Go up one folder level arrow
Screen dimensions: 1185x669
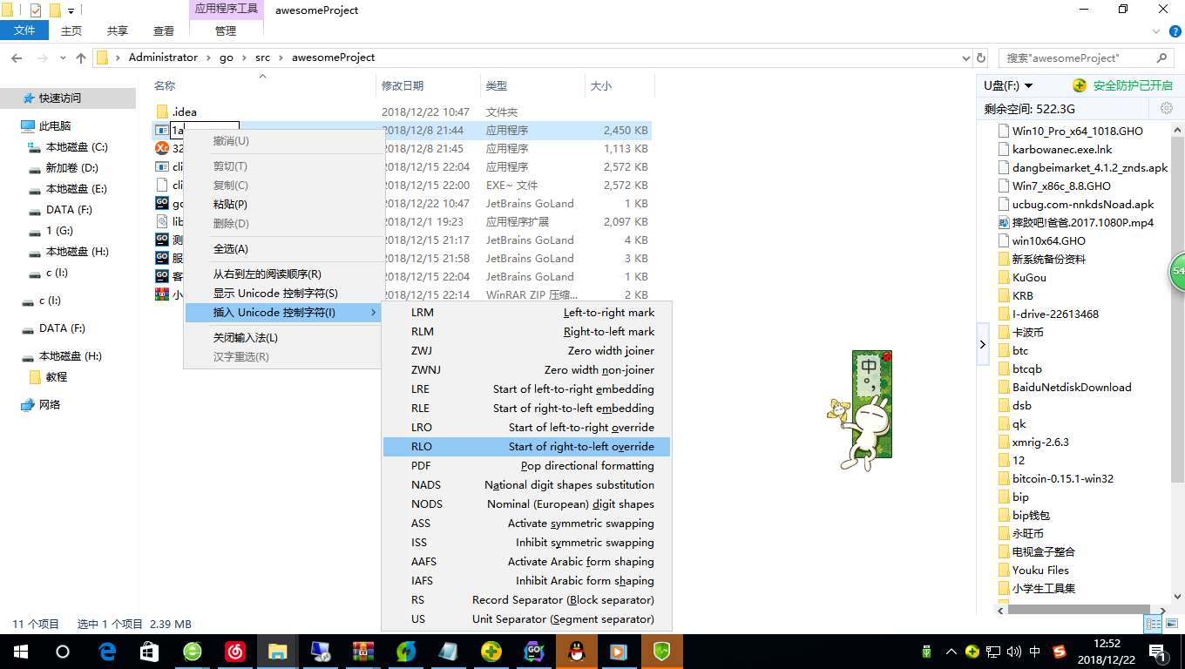tap(81, 58)
